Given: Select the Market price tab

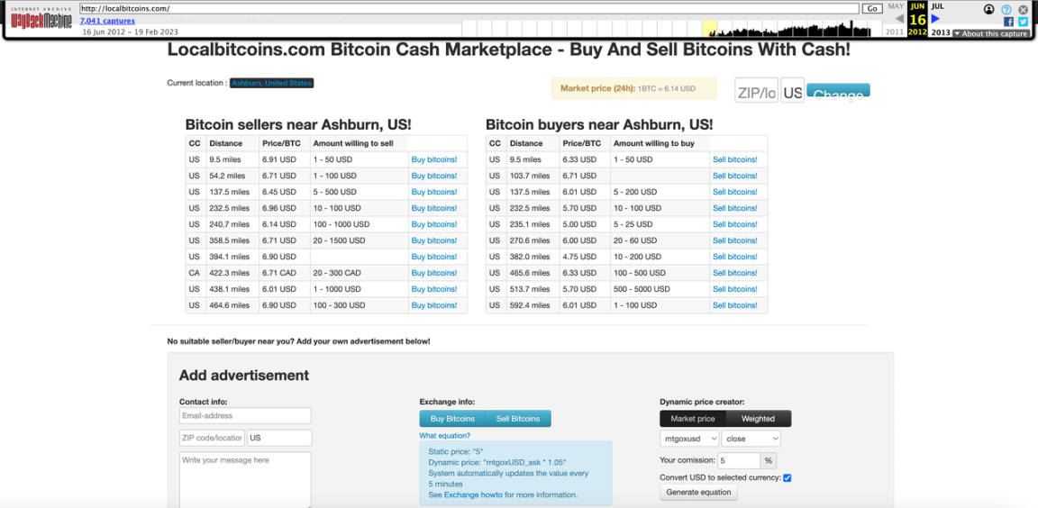Looking at the screenshot, I should tap(693, 419).
